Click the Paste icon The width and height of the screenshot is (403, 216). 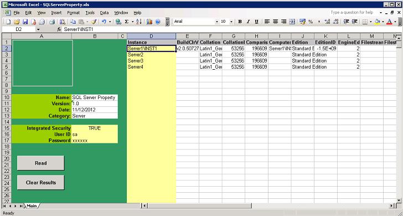click(81, 22)
